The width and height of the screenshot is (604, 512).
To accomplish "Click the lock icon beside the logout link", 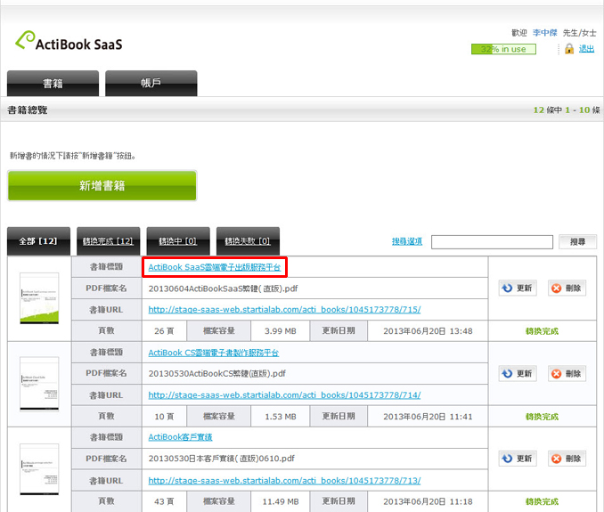I will click(x=569, y=49).
